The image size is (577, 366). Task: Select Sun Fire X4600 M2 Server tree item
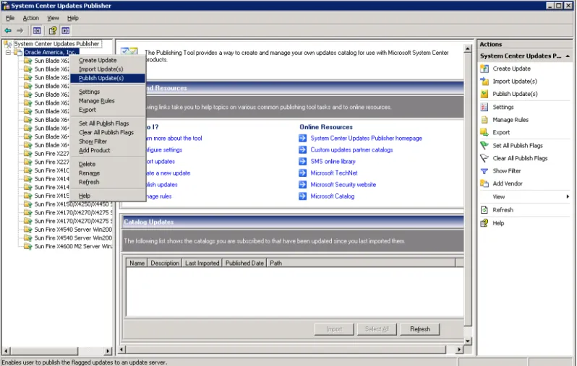pos(73,247)
